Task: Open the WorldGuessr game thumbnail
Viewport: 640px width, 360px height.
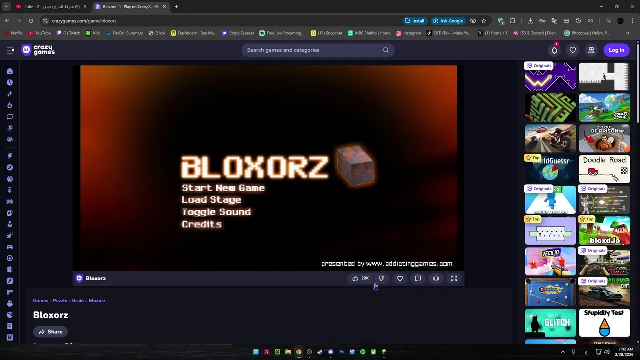Action: click(550, 169)
